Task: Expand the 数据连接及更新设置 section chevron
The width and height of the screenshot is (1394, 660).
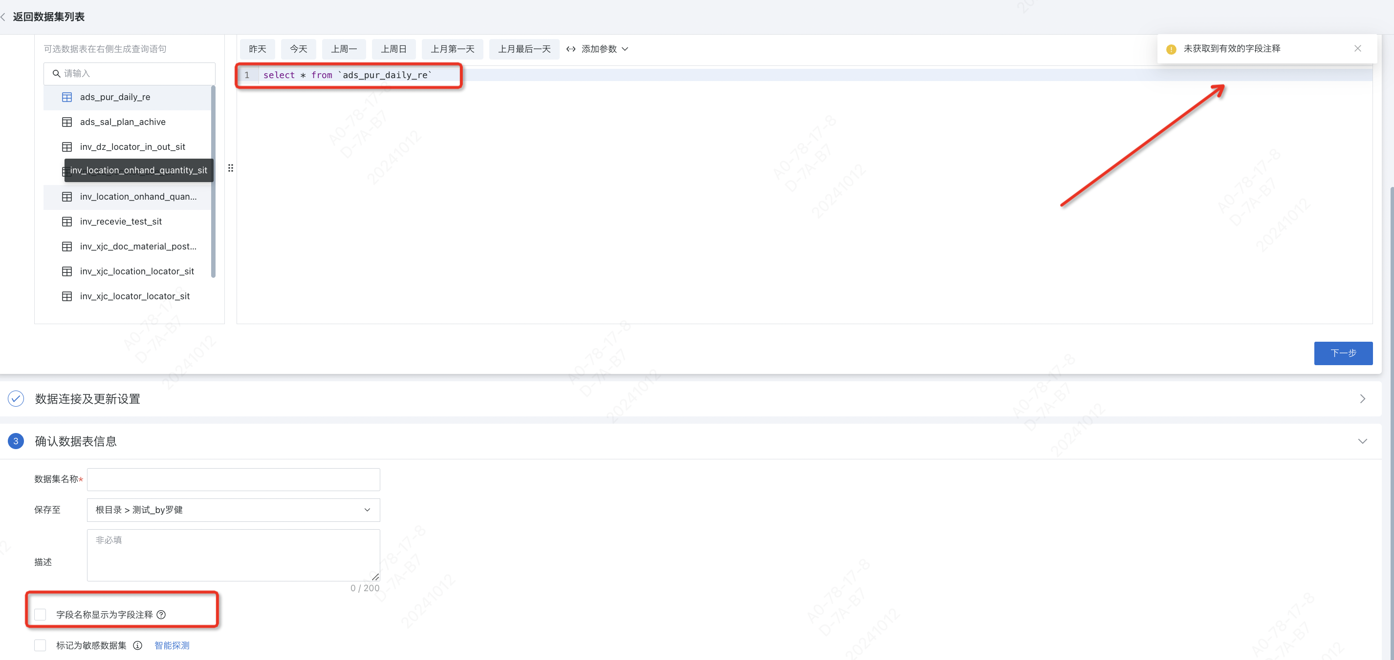Action: pyautogui.click(x=1363, y=399)
